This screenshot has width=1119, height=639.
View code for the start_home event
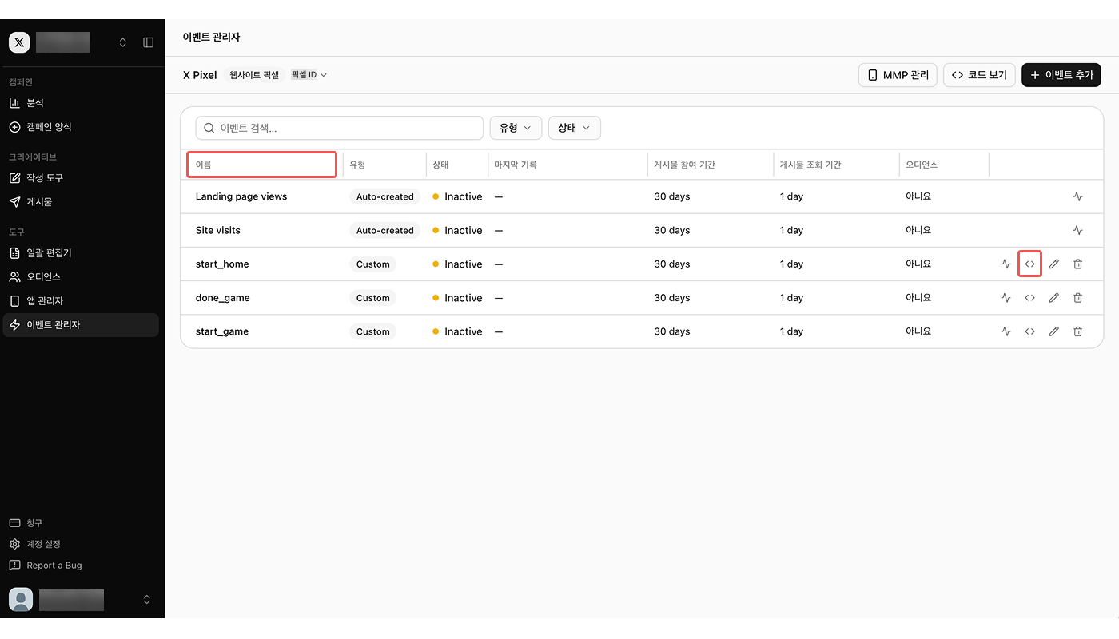(1029, 264)
